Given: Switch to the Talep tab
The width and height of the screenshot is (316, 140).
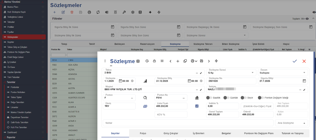Looking at the screenshot, I should click(x=64, y=44).
